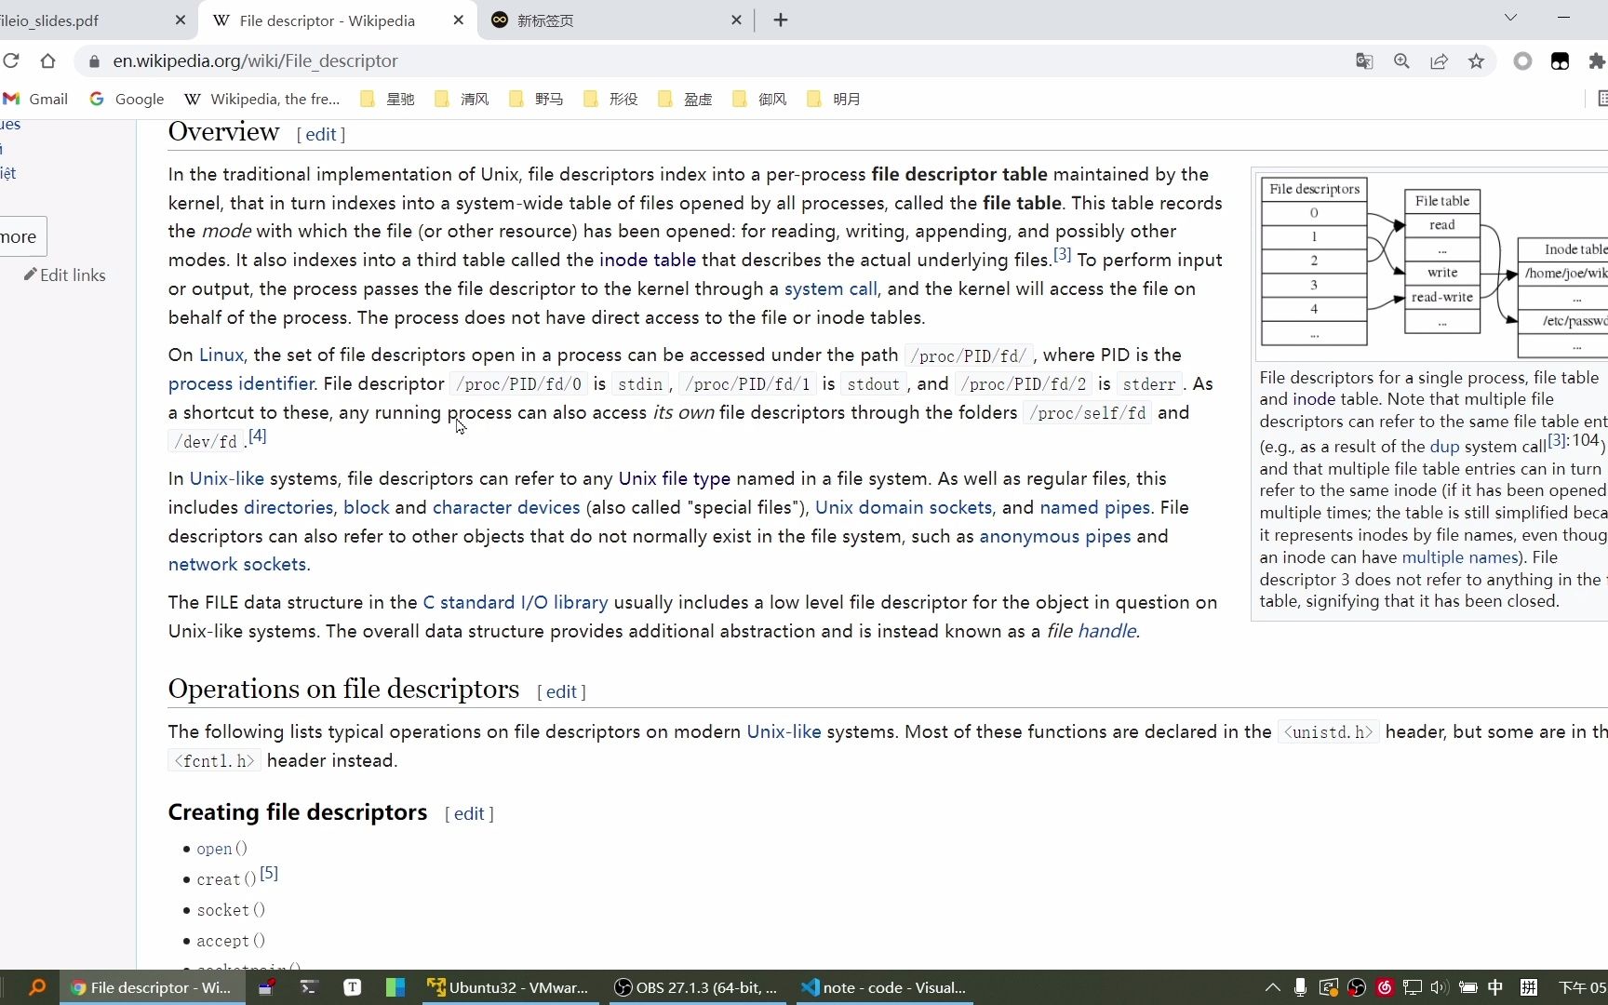Open the anonymous pipes link

(x=1055, y=536)
